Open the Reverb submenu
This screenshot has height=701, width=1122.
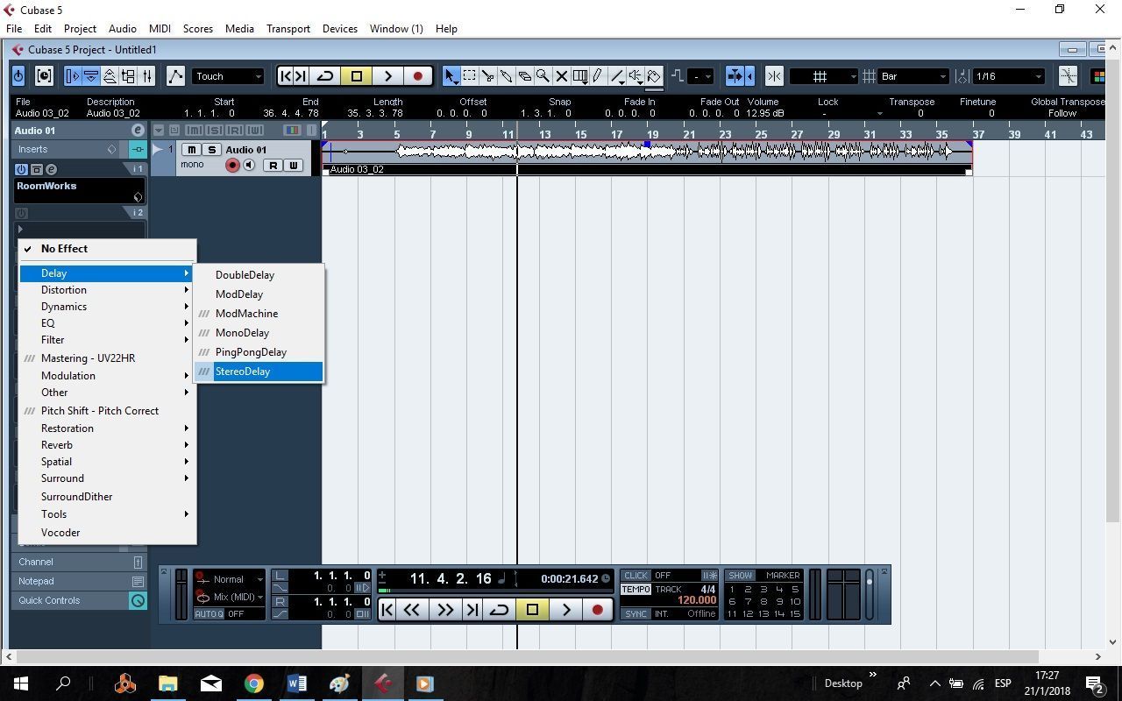(x=106, y=445)
